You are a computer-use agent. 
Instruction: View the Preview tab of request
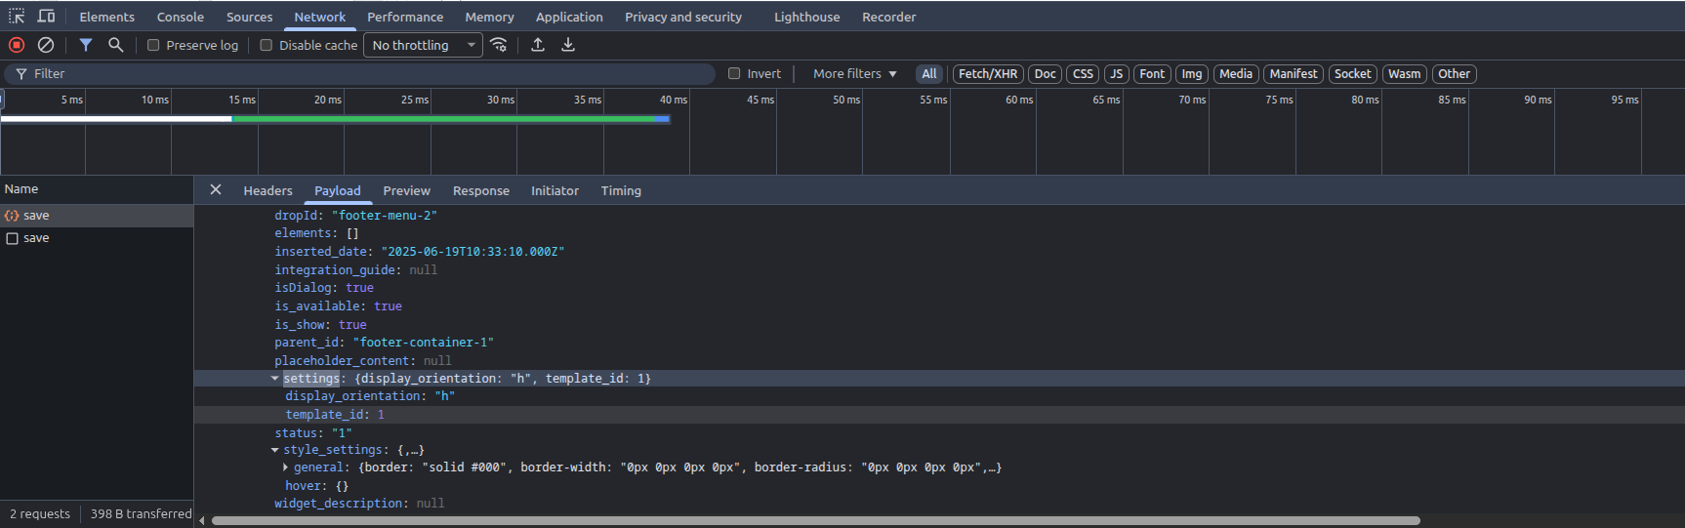click(x=407, y=190)
